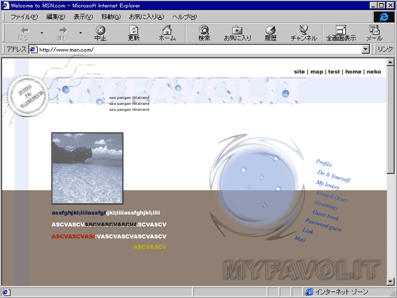Open the File (ファイル) menu

(x=24, y=17)
